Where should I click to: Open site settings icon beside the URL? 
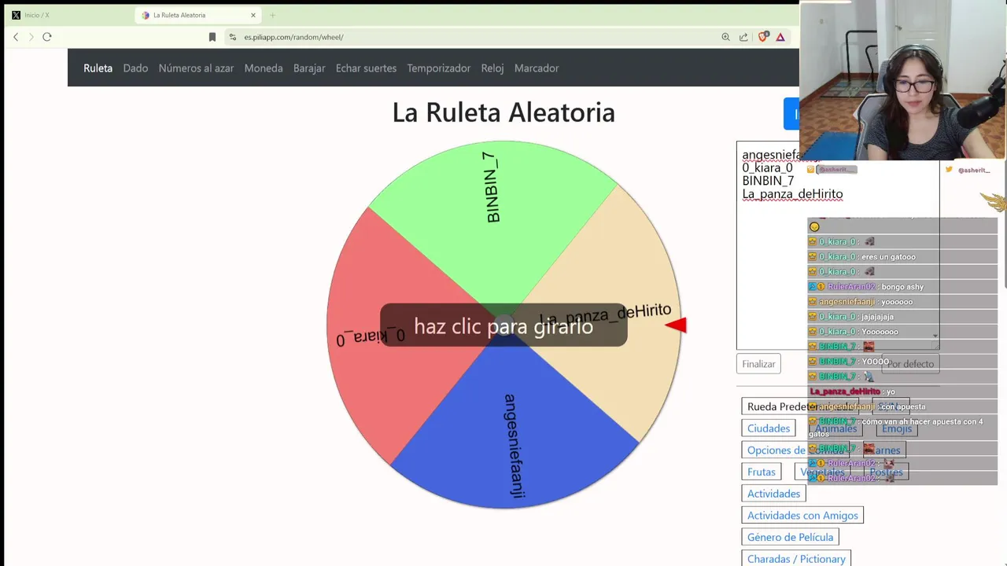tap(233, 37)
